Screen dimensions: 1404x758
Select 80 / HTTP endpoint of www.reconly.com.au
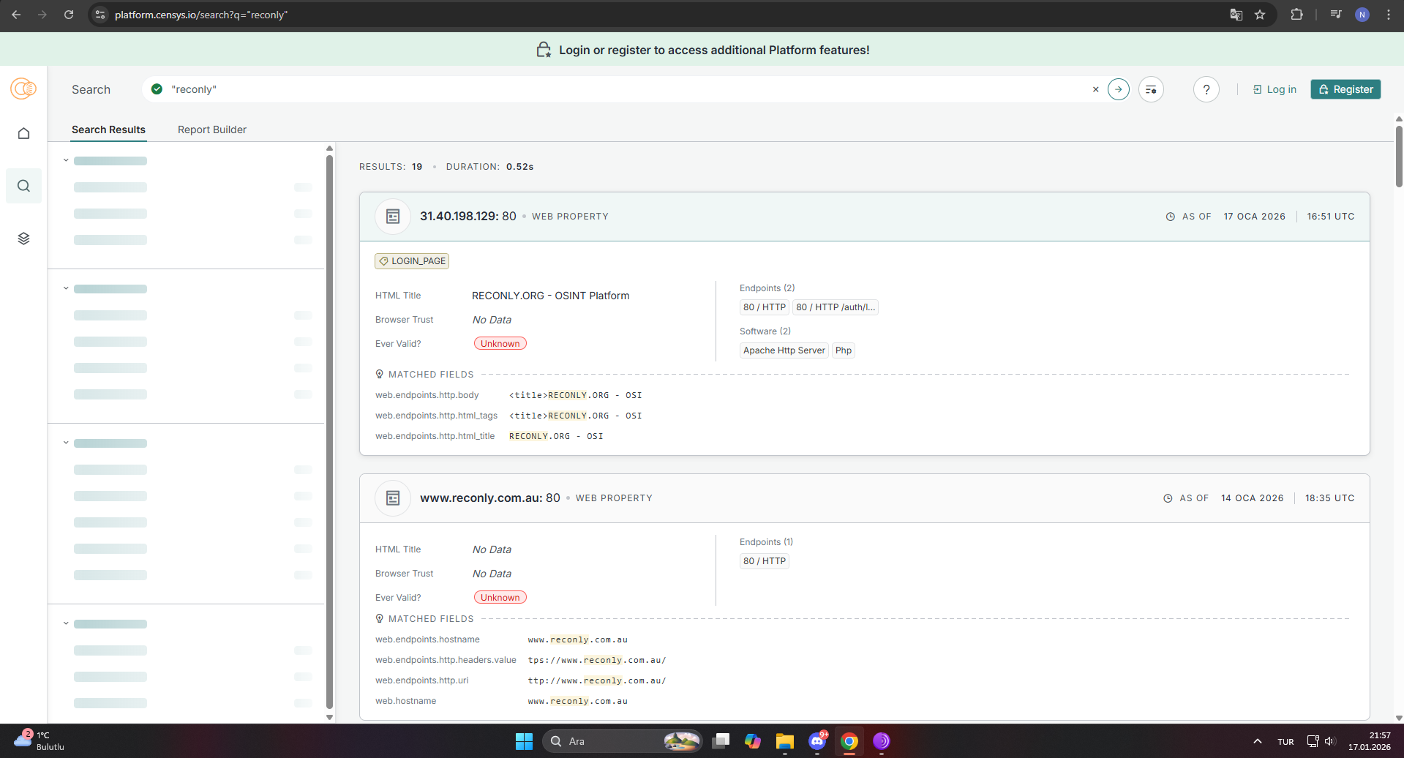(765, 561)
